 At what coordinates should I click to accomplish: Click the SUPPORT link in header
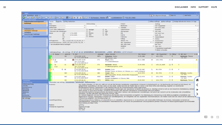(203, 7)
